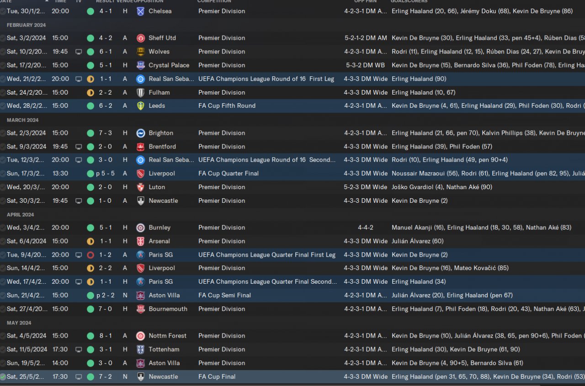Click the Sat, 6/4/2024 date
The image size is (585, 386).
coord(27,241)
